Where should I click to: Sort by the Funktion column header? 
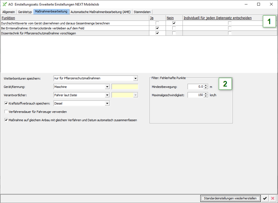[x=8, y=18]
